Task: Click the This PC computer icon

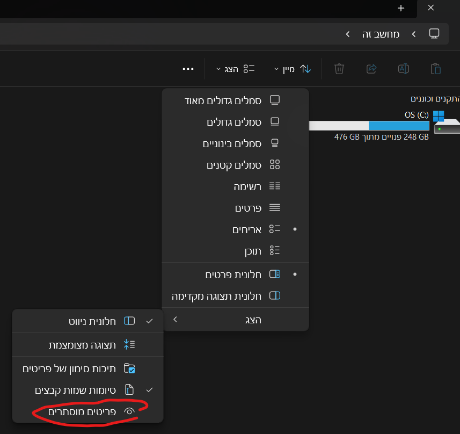Action: pyautogui.click(x=435, y=33)
